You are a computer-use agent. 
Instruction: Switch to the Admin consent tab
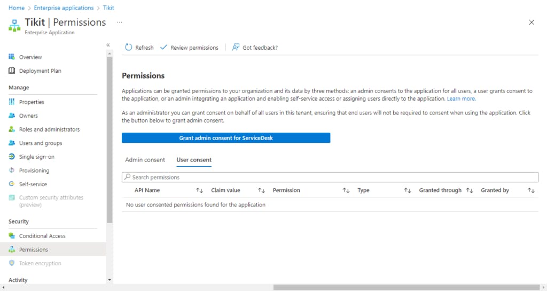tap(145, 159)
